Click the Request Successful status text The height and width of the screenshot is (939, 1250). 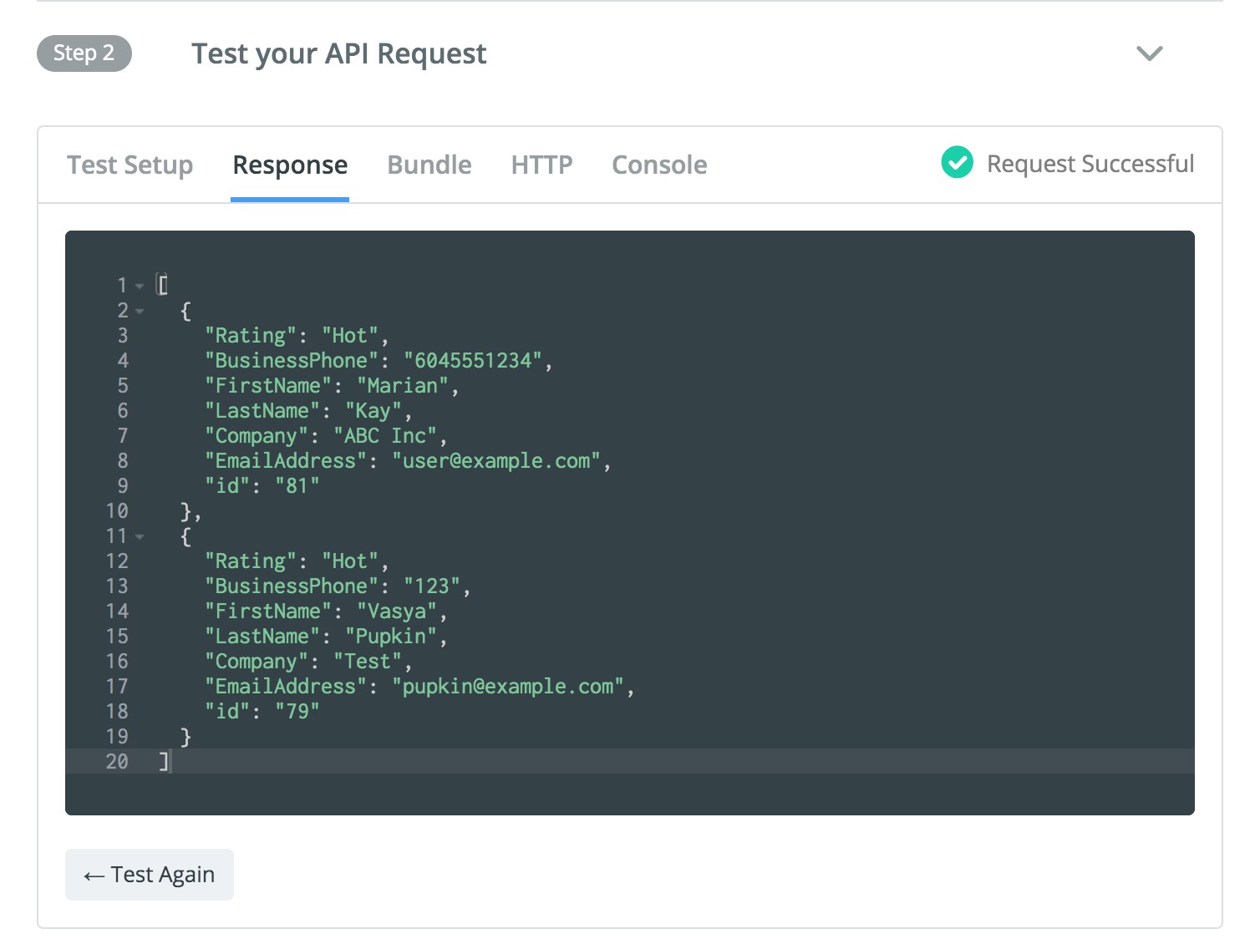pos(1090,164)
